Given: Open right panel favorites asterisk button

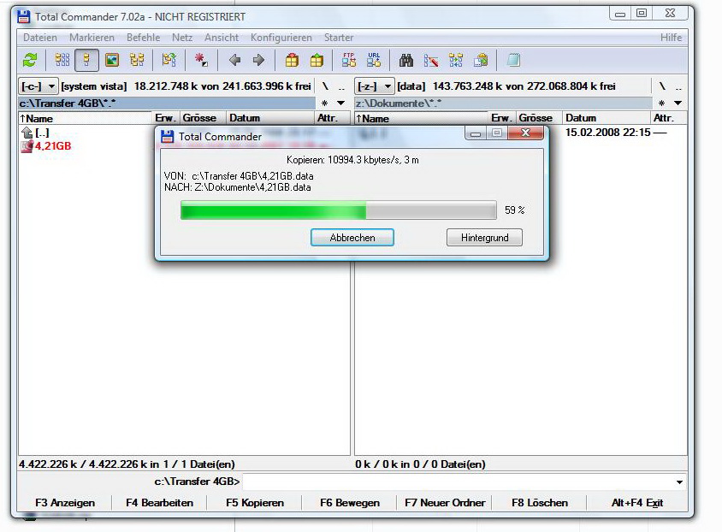Looking at the screenshot, I should [661, 103].
